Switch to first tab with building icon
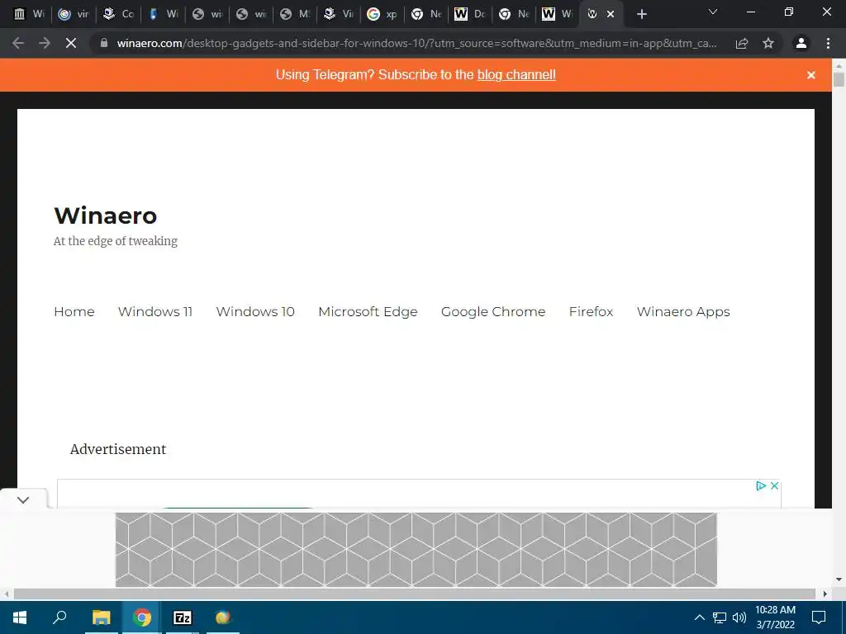The width and height of the screenshot is (846, 634). click(x=29, y=14)
